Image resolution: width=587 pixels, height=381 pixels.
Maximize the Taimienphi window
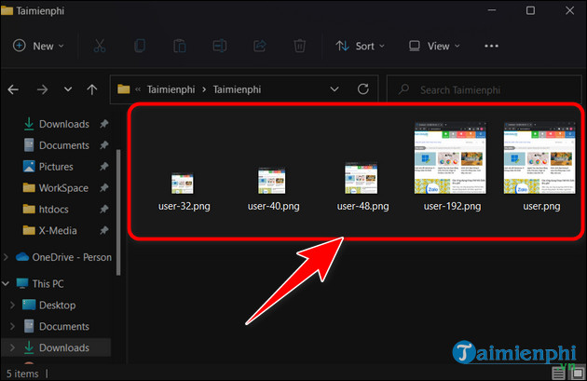click(x=530, y=10)
